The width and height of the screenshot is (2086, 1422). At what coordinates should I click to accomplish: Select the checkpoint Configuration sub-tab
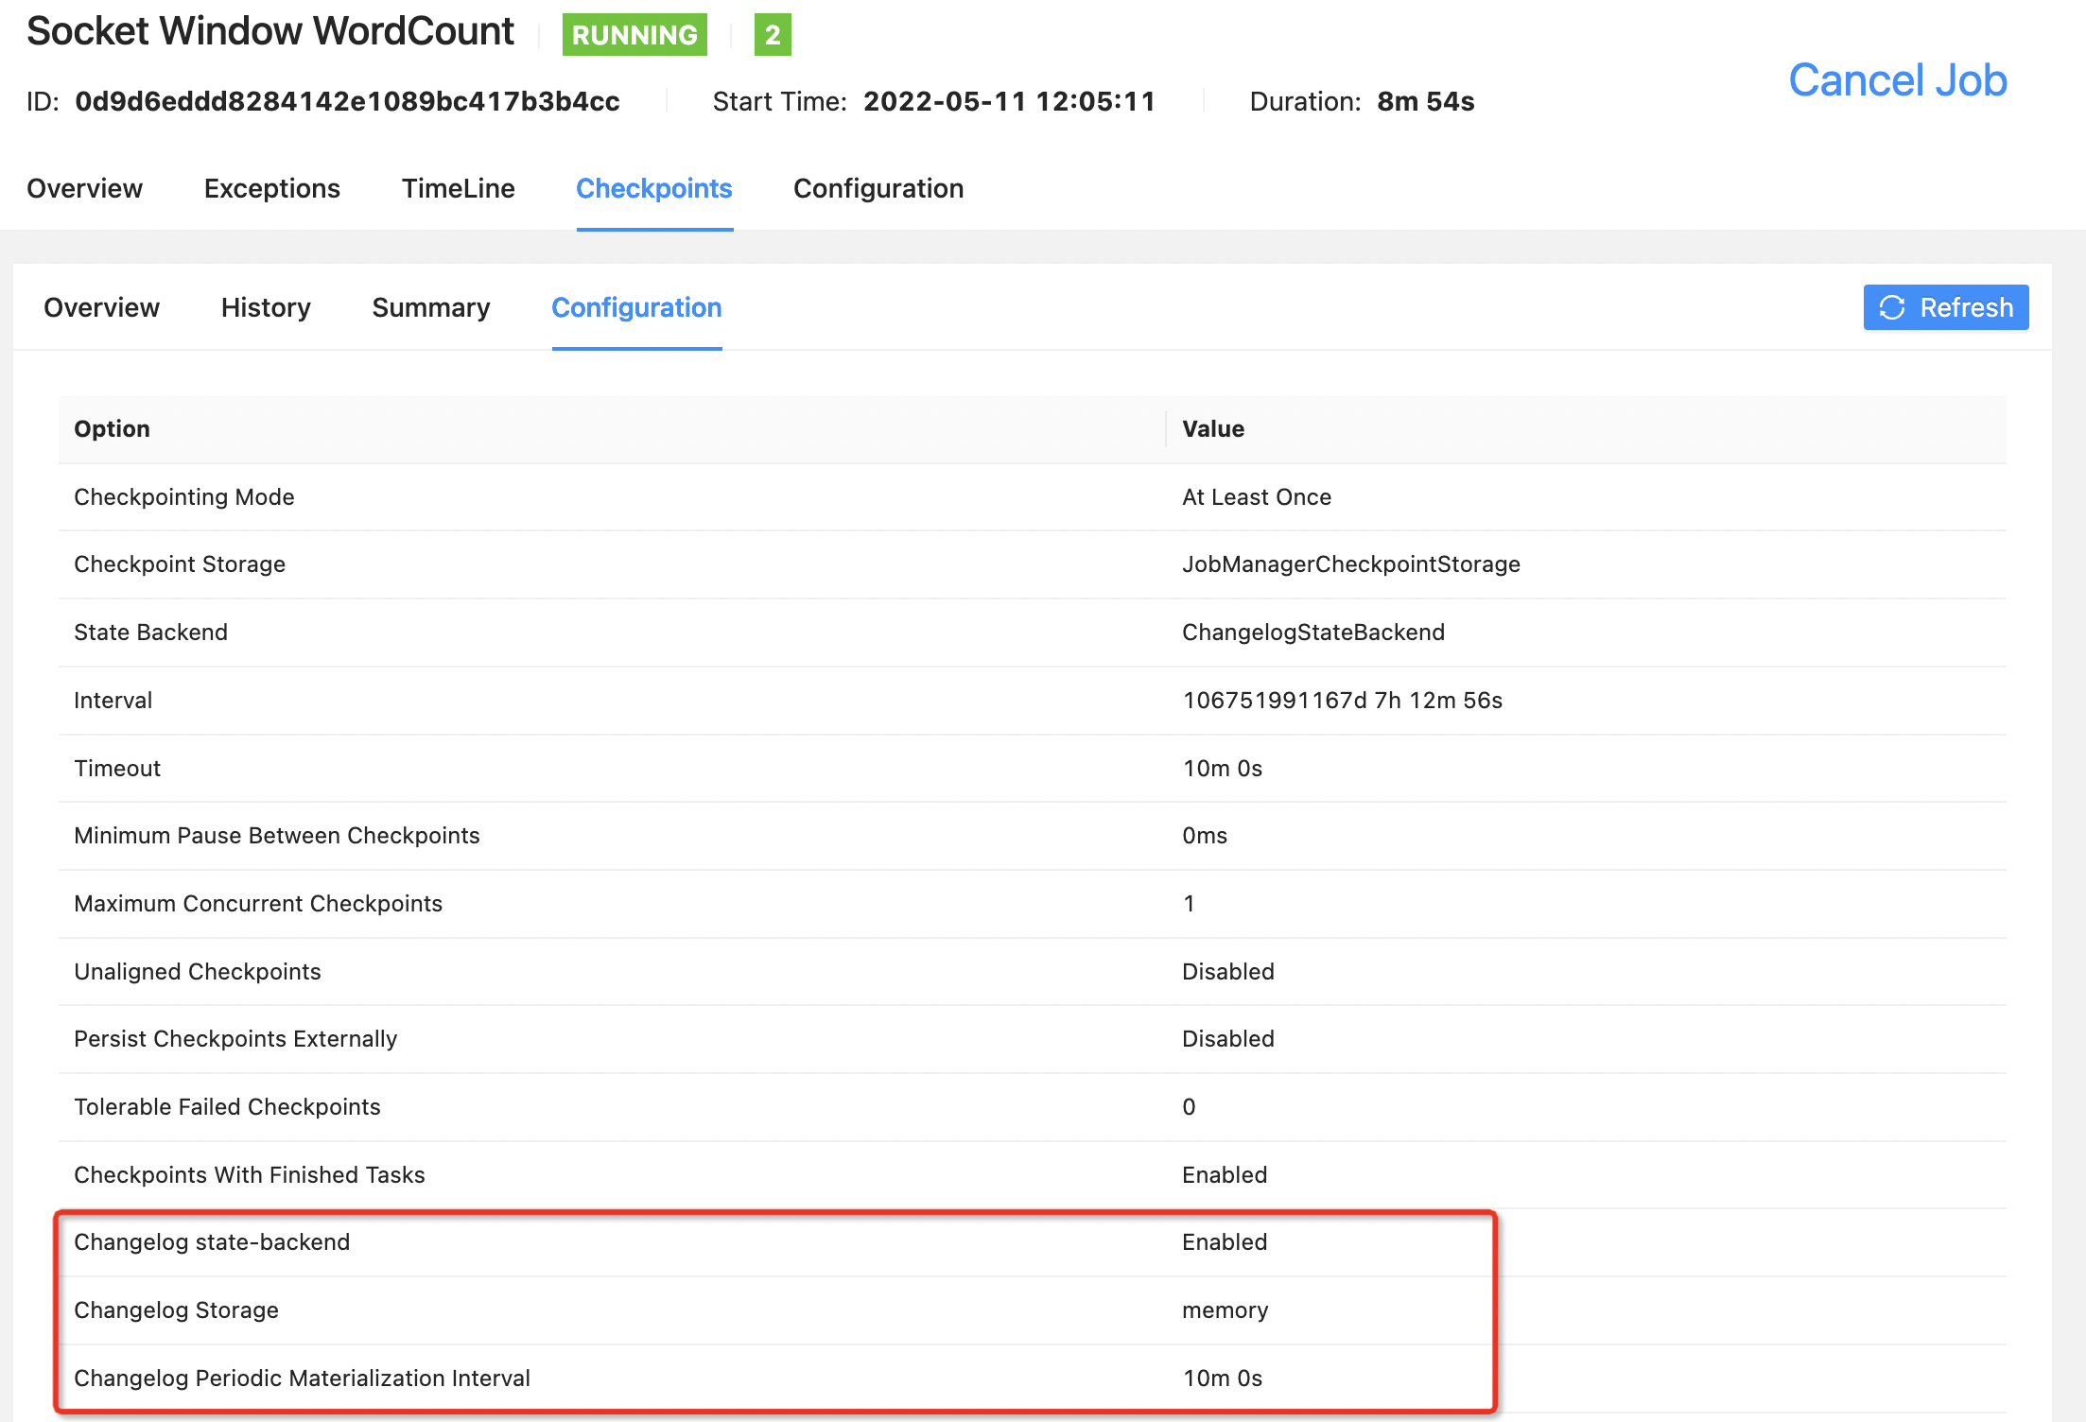pos(636,307)
